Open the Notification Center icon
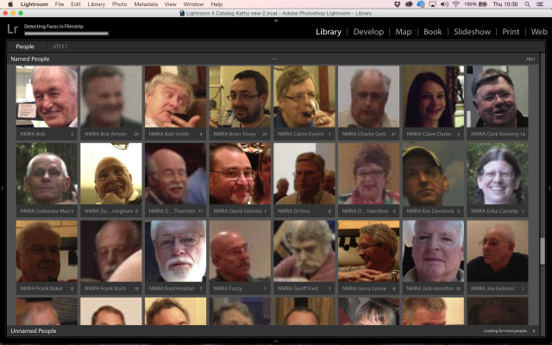Image resolution: width=552 pixels, height=345 pixels. pyautogui.click(x=539, y=4)
